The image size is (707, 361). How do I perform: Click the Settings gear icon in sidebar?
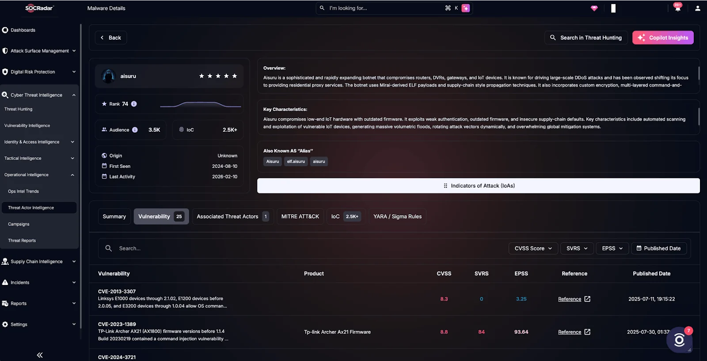pos(5,324)
